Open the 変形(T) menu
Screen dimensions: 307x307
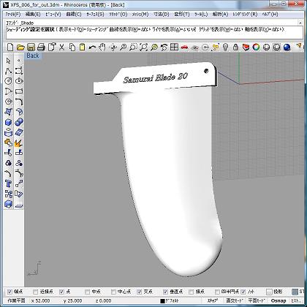(x=182, y=15)
